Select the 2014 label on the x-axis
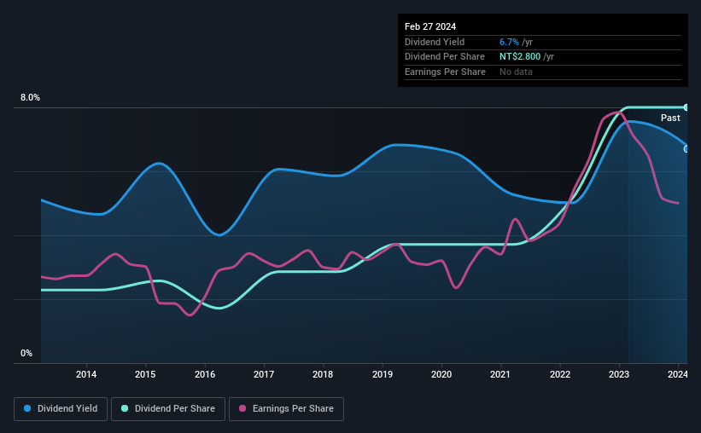 click(86, 374)
